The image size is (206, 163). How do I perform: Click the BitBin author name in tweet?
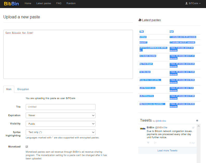pos(150,127)
